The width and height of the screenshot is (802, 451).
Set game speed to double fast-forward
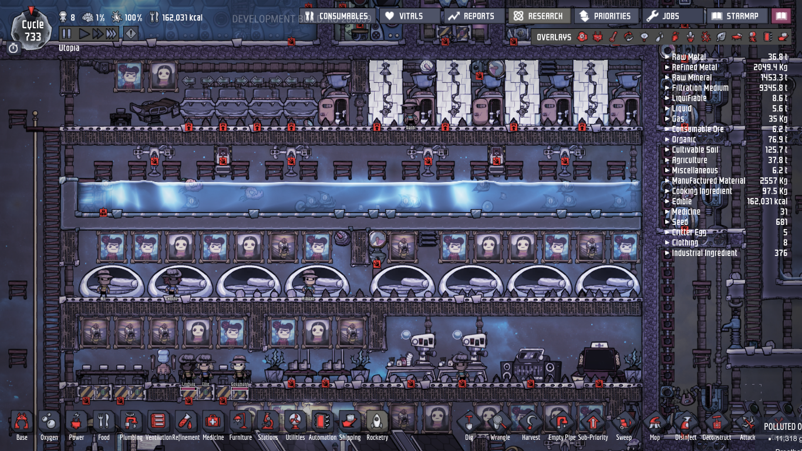[x=97, y=33]
